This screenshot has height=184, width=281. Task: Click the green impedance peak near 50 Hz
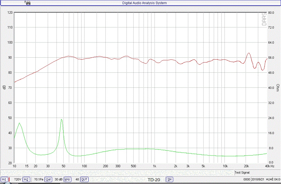pos(61,119)
